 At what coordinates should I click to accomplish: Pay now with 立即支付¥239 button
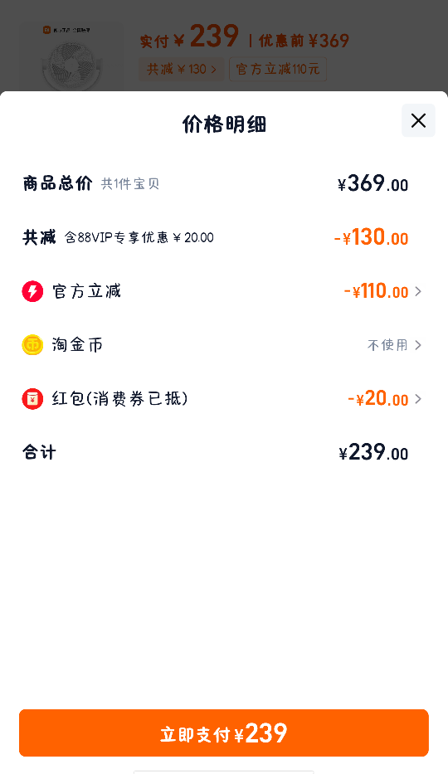224,733
